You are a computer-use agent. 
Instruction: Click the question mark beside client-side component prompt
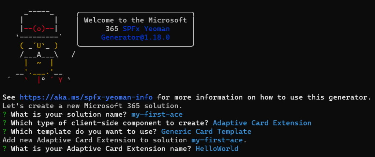click(x=4, y=123)
